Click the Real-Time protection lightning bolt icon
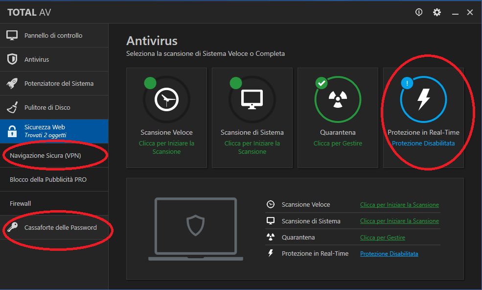The height and width of the screenshot is (290, 482). 423,99
